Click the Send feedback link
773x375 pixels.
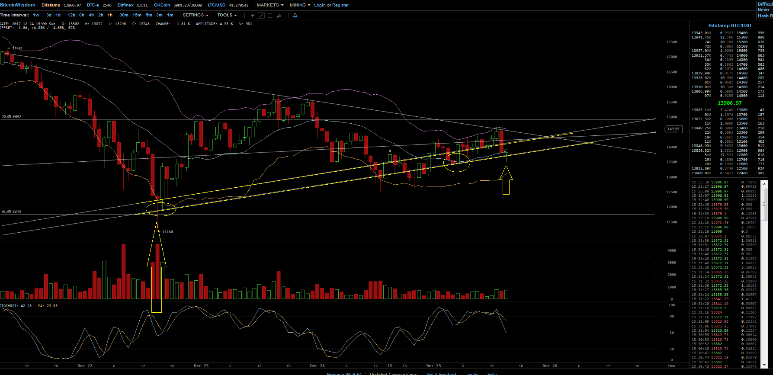click(x=442, y=374)
